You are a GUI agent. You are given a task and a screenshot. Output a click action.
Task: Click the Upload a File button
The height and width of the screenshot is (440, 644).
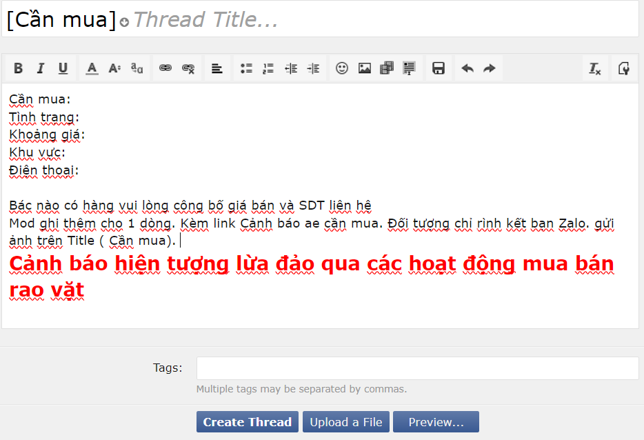tap(346, 422)
